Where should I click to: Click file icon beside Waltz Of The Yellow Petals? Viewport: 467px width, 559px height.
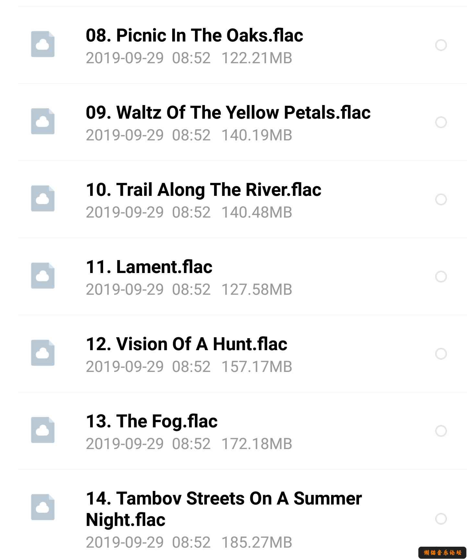tap(43, 122)
